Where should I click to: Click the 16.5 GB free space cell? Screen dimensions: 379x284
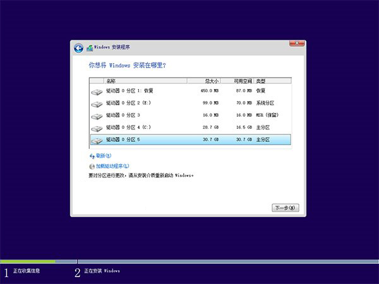244,127
